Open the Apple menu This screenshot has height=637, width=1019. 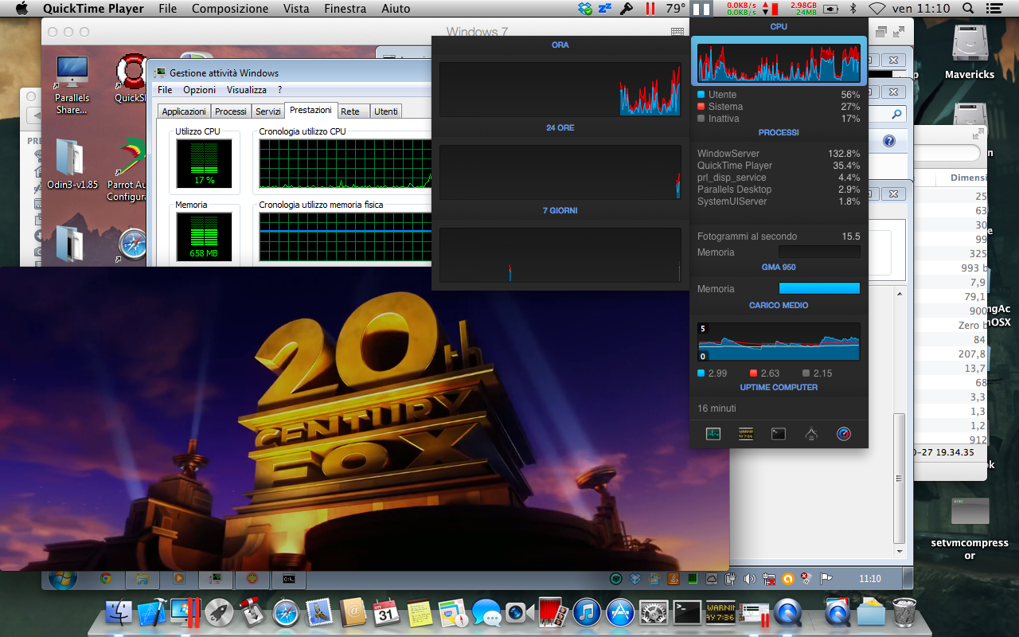pyautogui.click(x=21, y=9)
